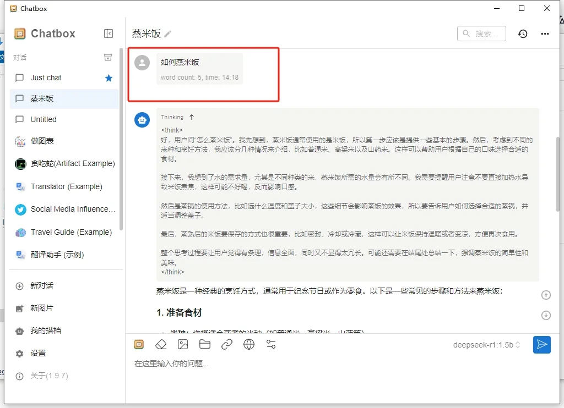The image size is (564, 408).
Task: Open the three-dot more options menu
Action: 545,34
